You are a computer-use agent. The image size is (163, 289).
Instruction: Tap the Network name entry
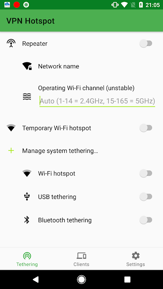coord(81,66)
